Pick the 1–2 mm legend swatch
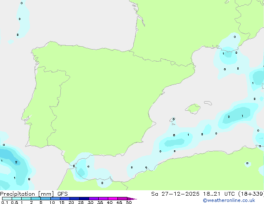This screenshot has width=264, height=204. tap(26, 199)
